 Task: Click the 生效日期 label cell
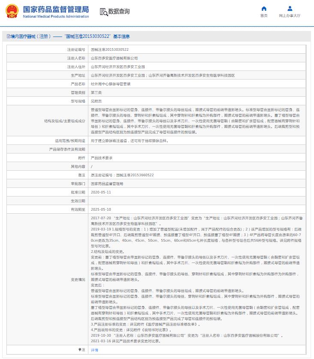click(47, 201)
